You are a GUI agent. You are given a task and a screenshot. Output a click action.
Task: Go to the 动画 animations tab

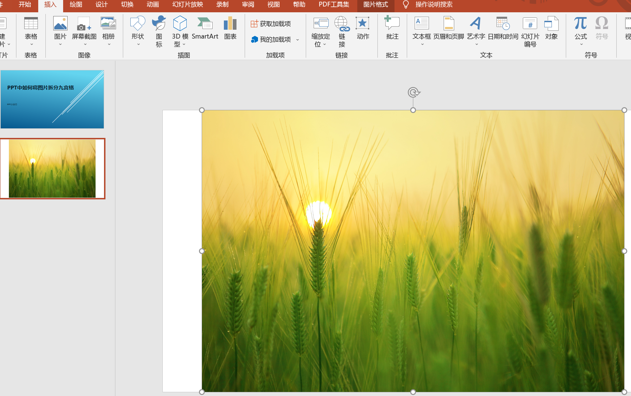(x=153, y=4)
